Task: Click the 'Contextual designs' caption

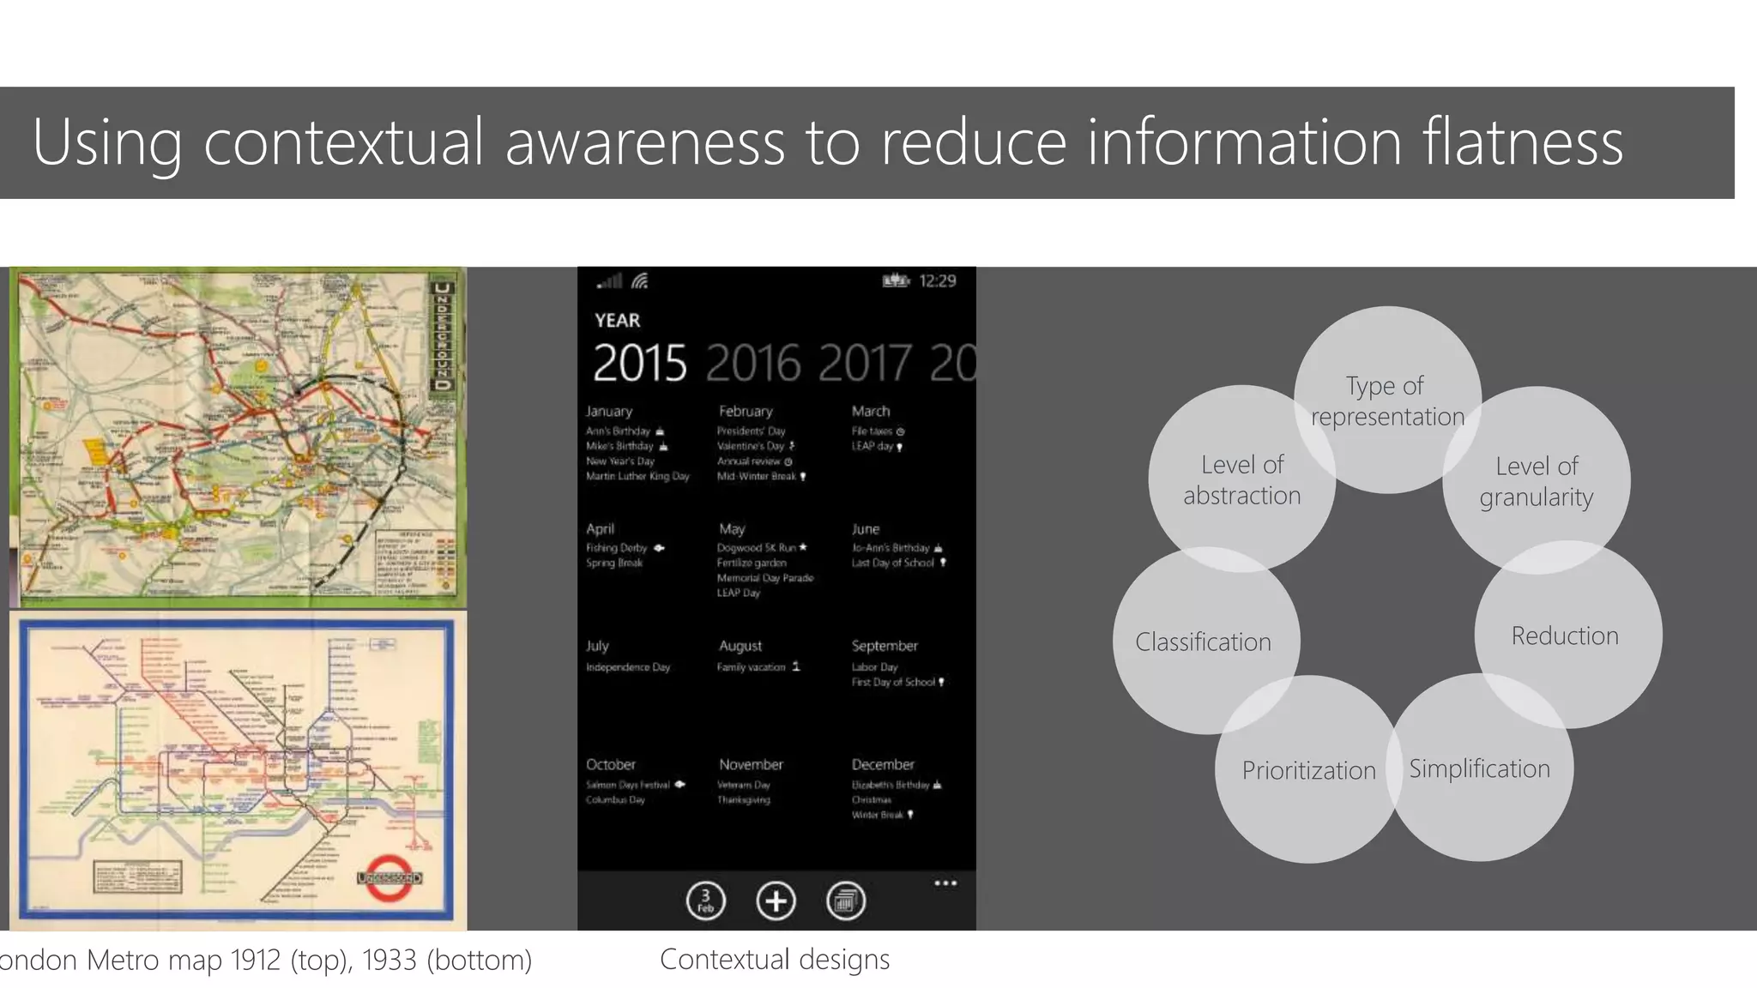Action: pyautogui.click(x=775, y=959)
